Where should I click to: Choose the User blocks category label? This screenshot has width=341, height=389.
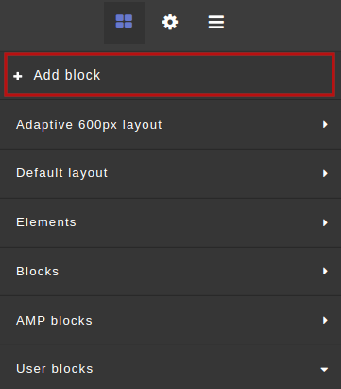coord(55,369)
